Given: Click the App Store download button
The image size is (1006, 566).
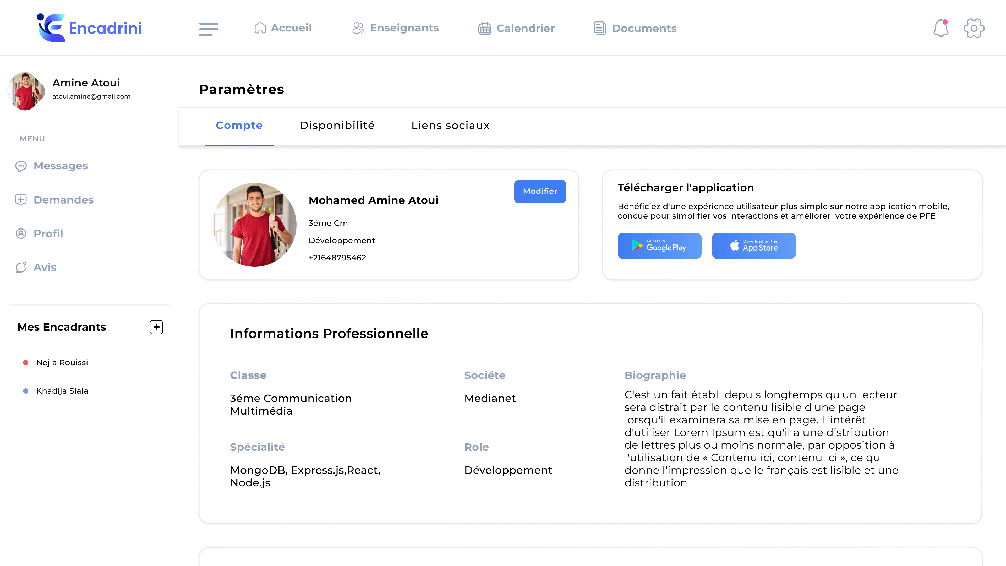Looking at the screenshot, I should point(753,246).
